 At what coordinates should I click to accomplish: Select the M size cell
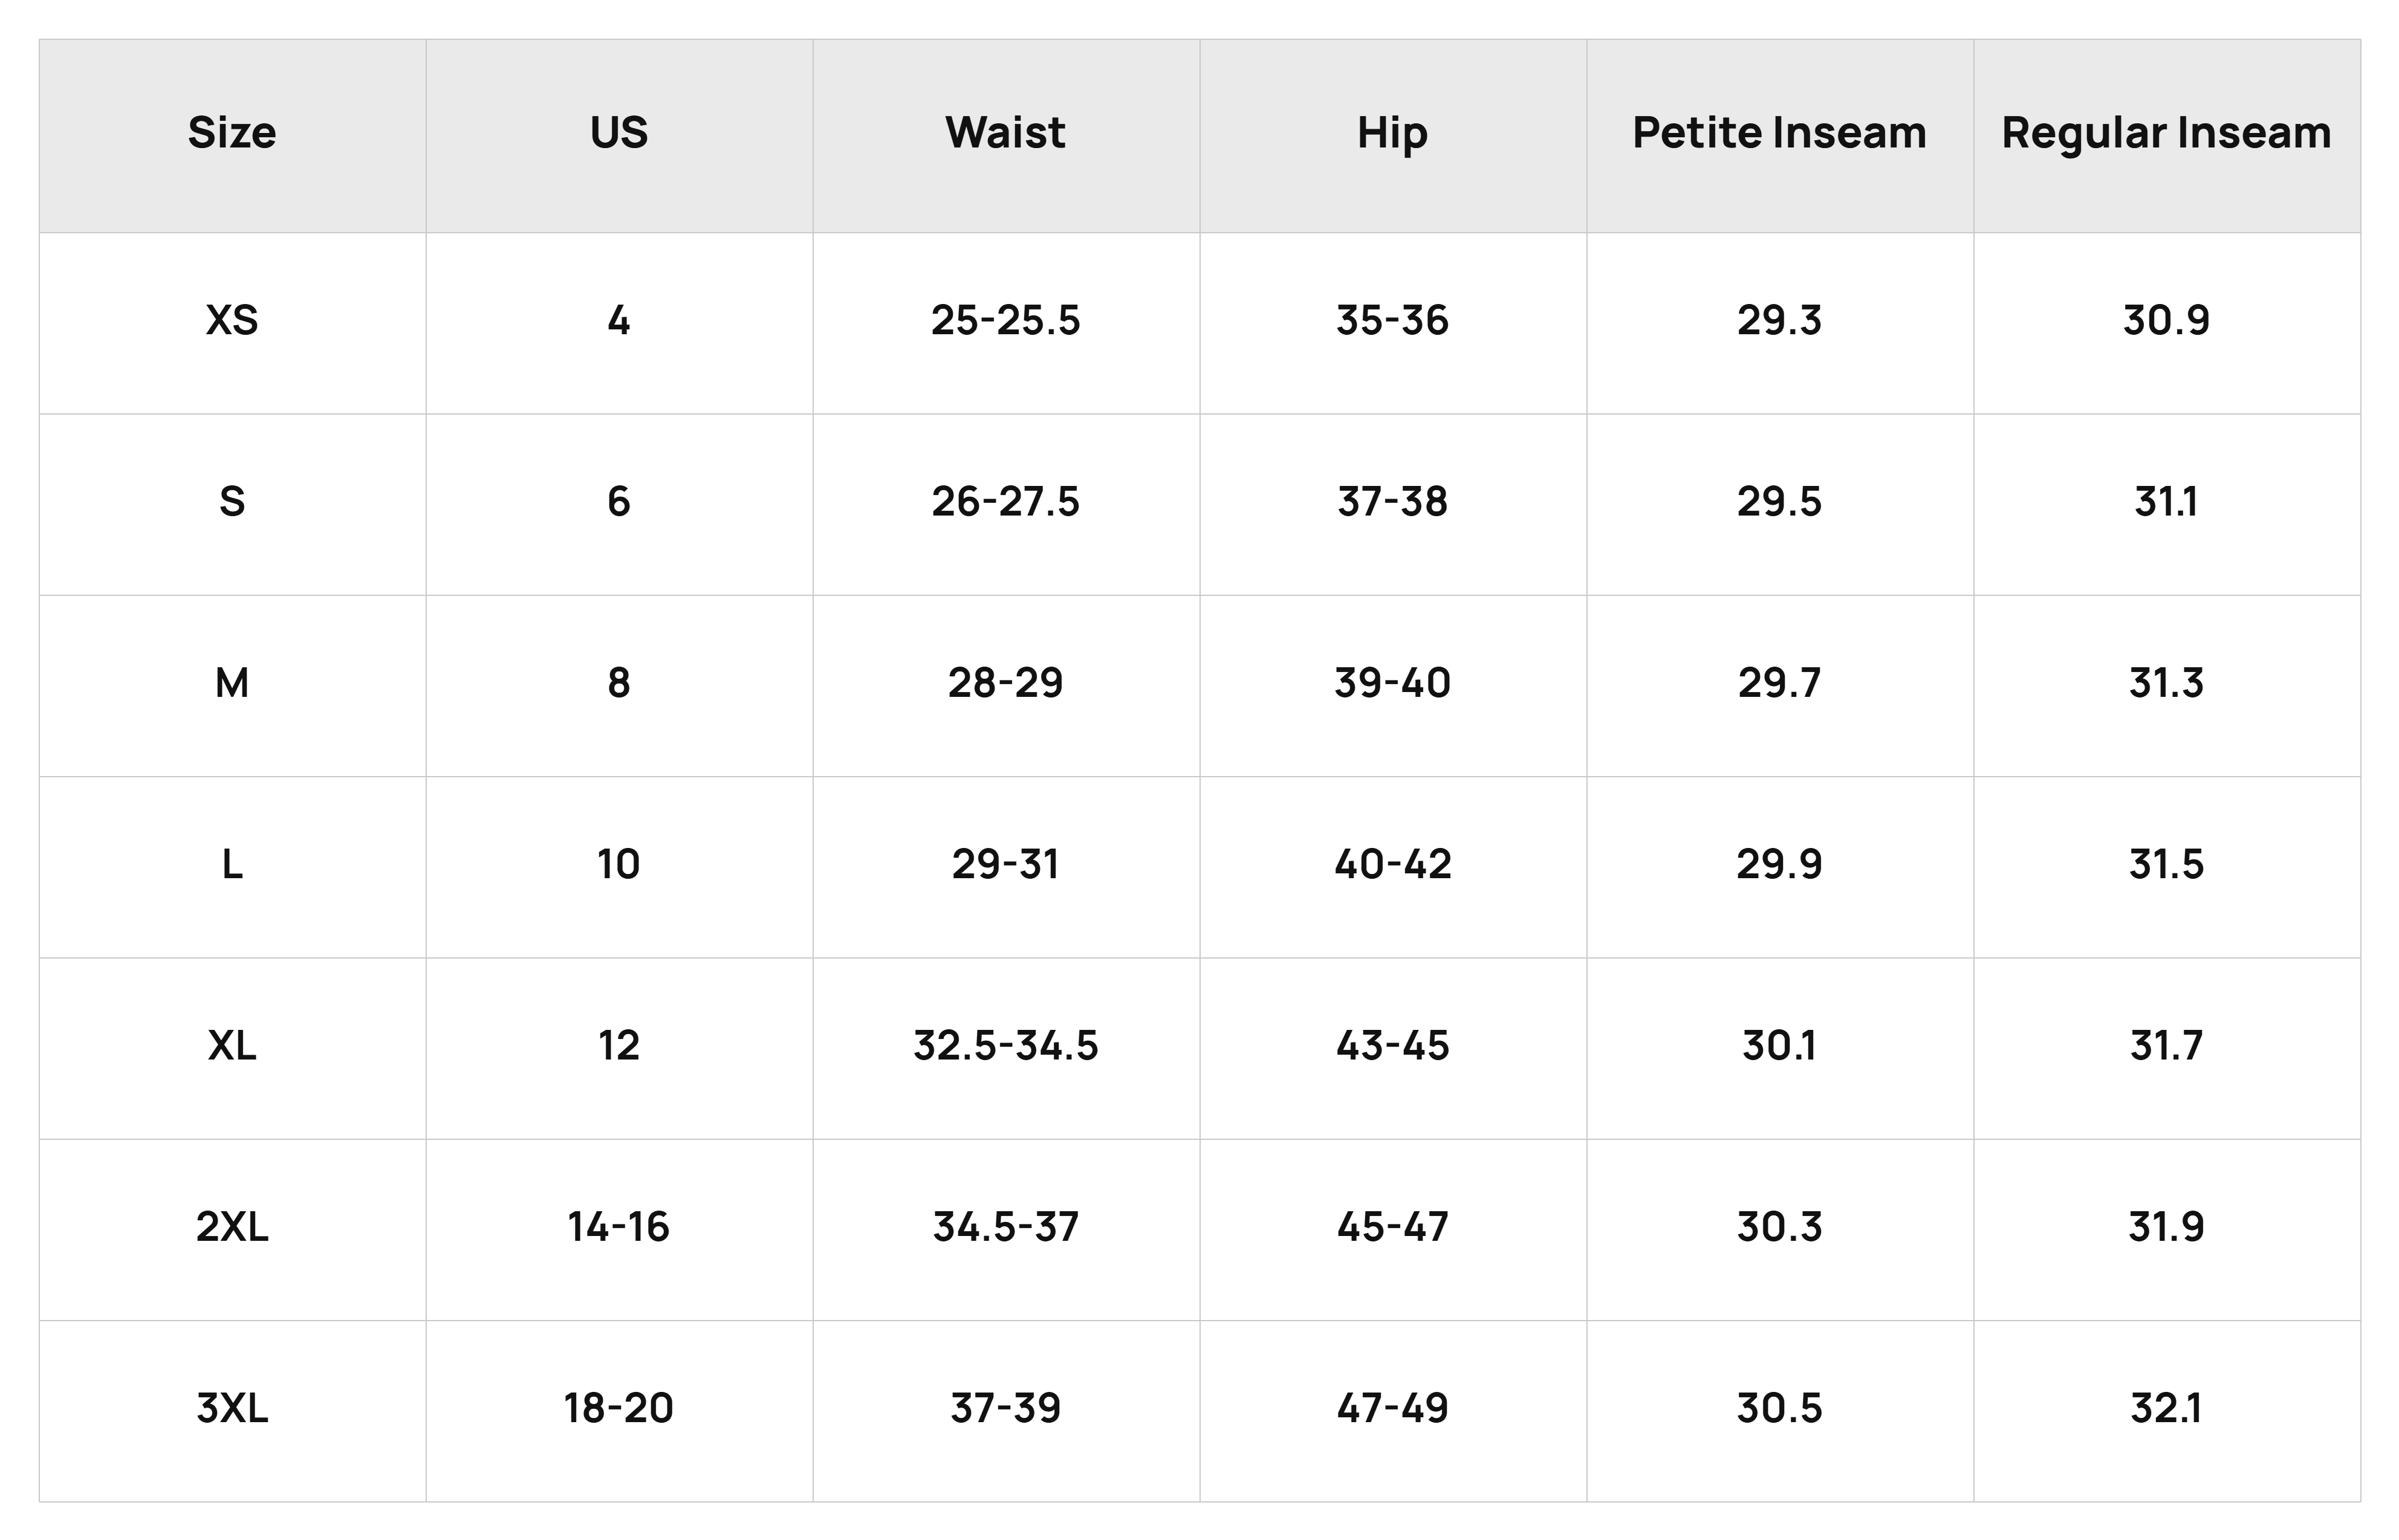pyautogui.click(x=232, y=683)
